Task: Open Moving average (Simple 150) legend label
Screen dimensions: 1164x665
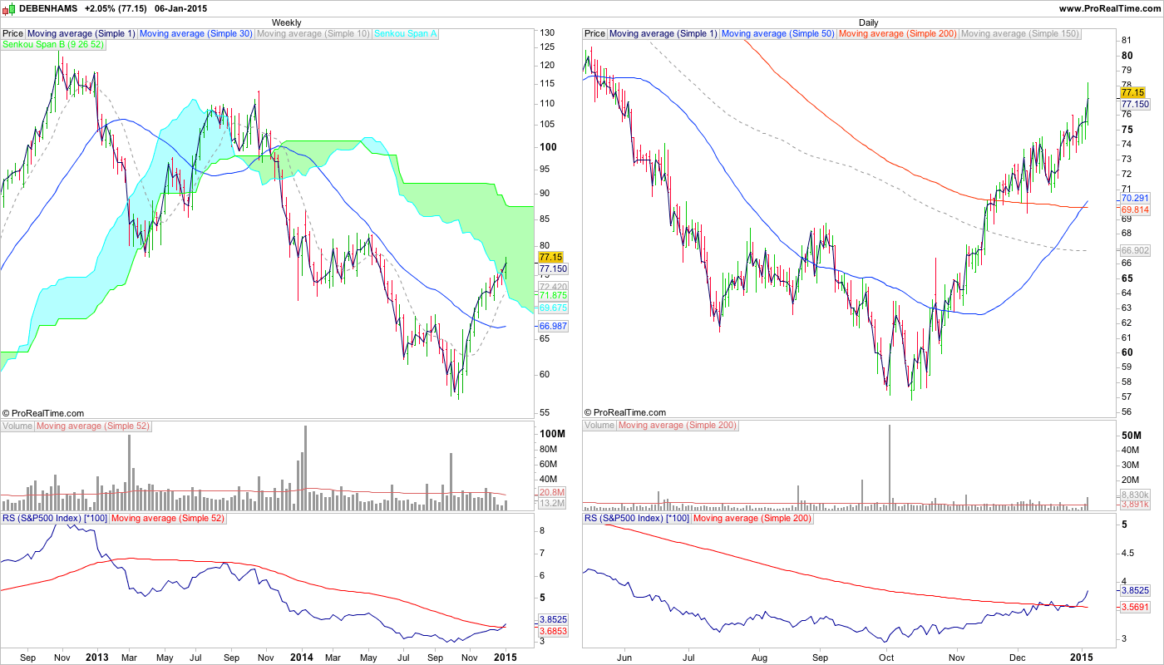Action: 1020,34
